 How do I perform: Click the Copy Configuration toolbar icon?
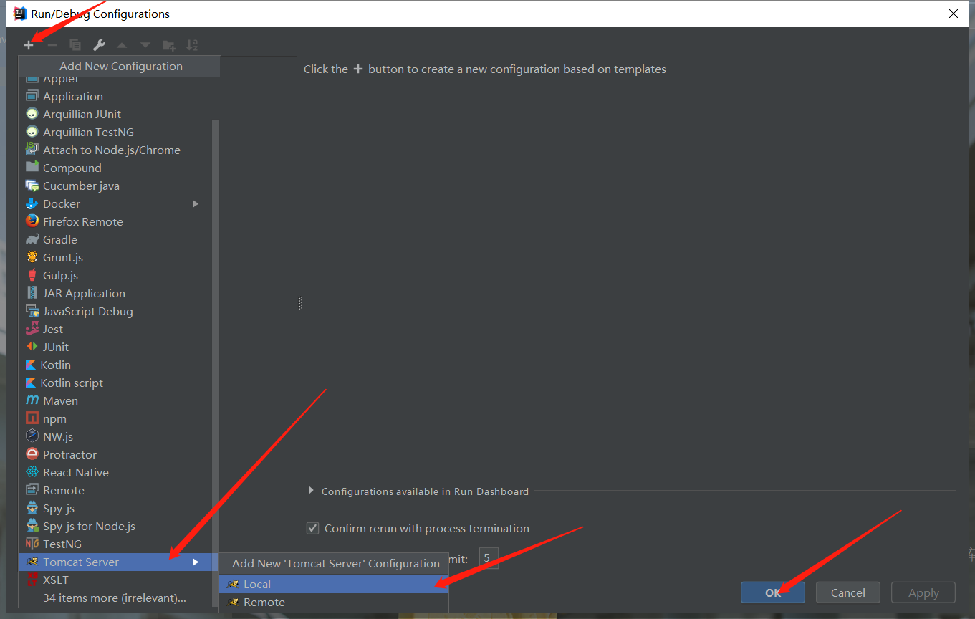[x=75, y=45]
